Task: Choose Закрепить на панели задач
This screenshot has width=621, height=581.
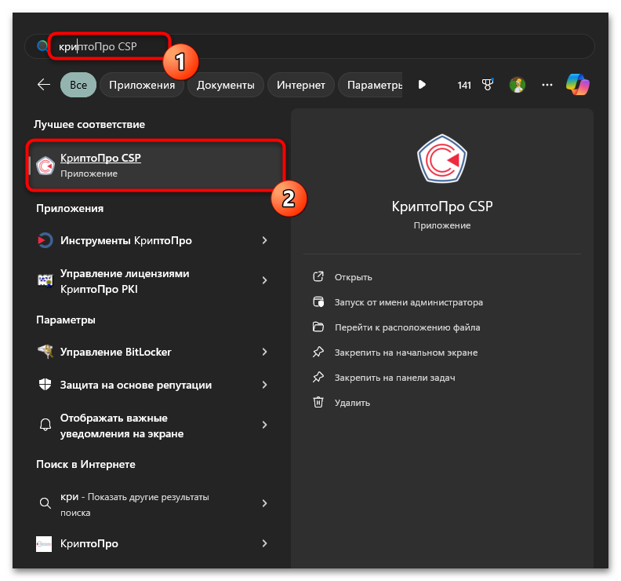Action: 394,378
